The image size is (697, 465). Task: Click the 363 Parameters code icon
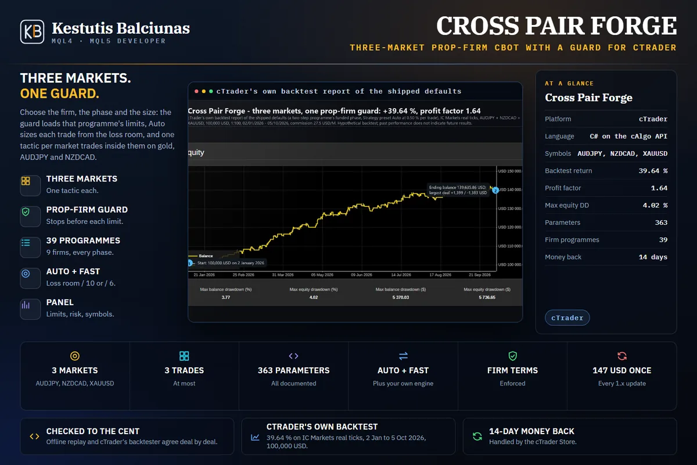click(x=293, y=356)
